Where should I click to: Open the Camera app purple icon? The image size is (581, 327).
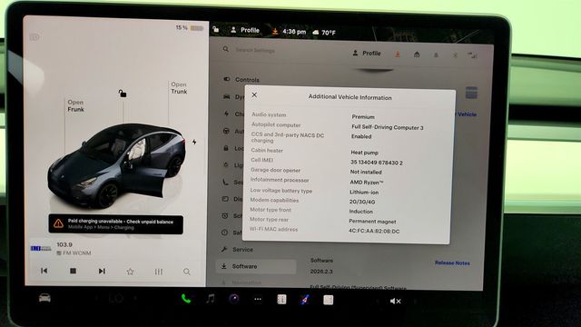234,299
